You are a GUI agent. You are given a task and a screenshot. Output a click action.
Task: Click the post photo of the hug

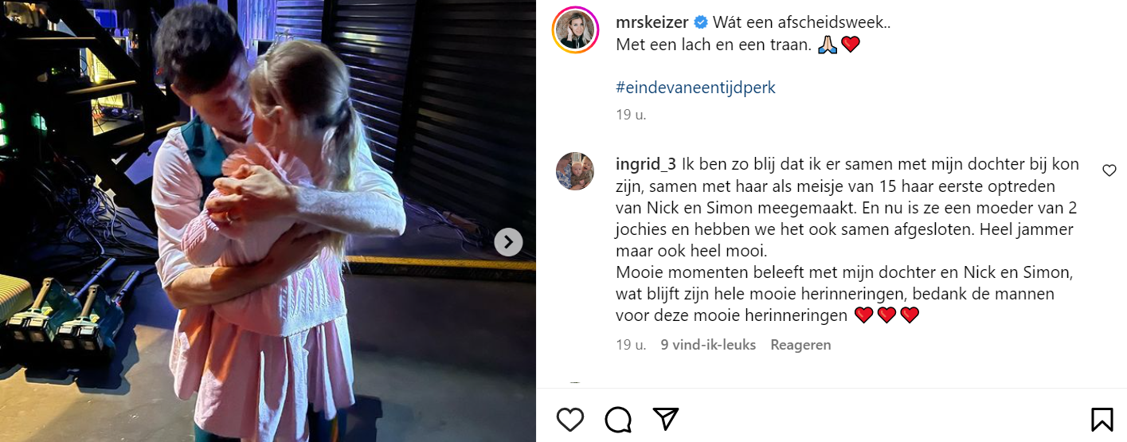[x=268, y=221]
